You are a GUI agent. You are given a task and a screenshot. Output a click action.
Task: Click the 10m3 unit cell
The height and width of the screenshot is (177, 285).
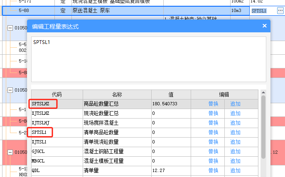tap(240, 11)
